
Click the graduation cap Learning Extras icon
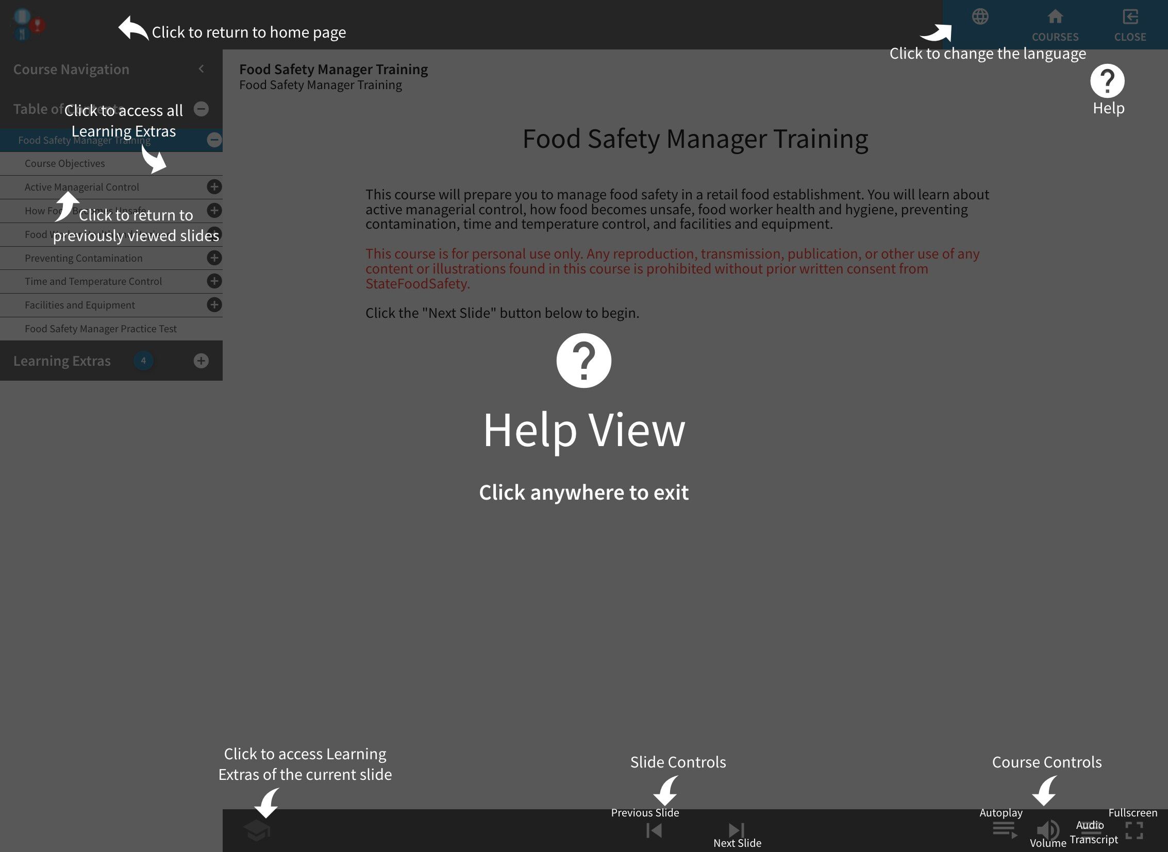[257, 830]
